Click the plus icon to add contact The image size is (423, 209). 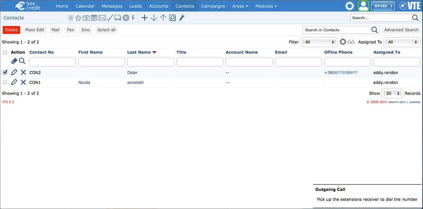tap(145, 18)
